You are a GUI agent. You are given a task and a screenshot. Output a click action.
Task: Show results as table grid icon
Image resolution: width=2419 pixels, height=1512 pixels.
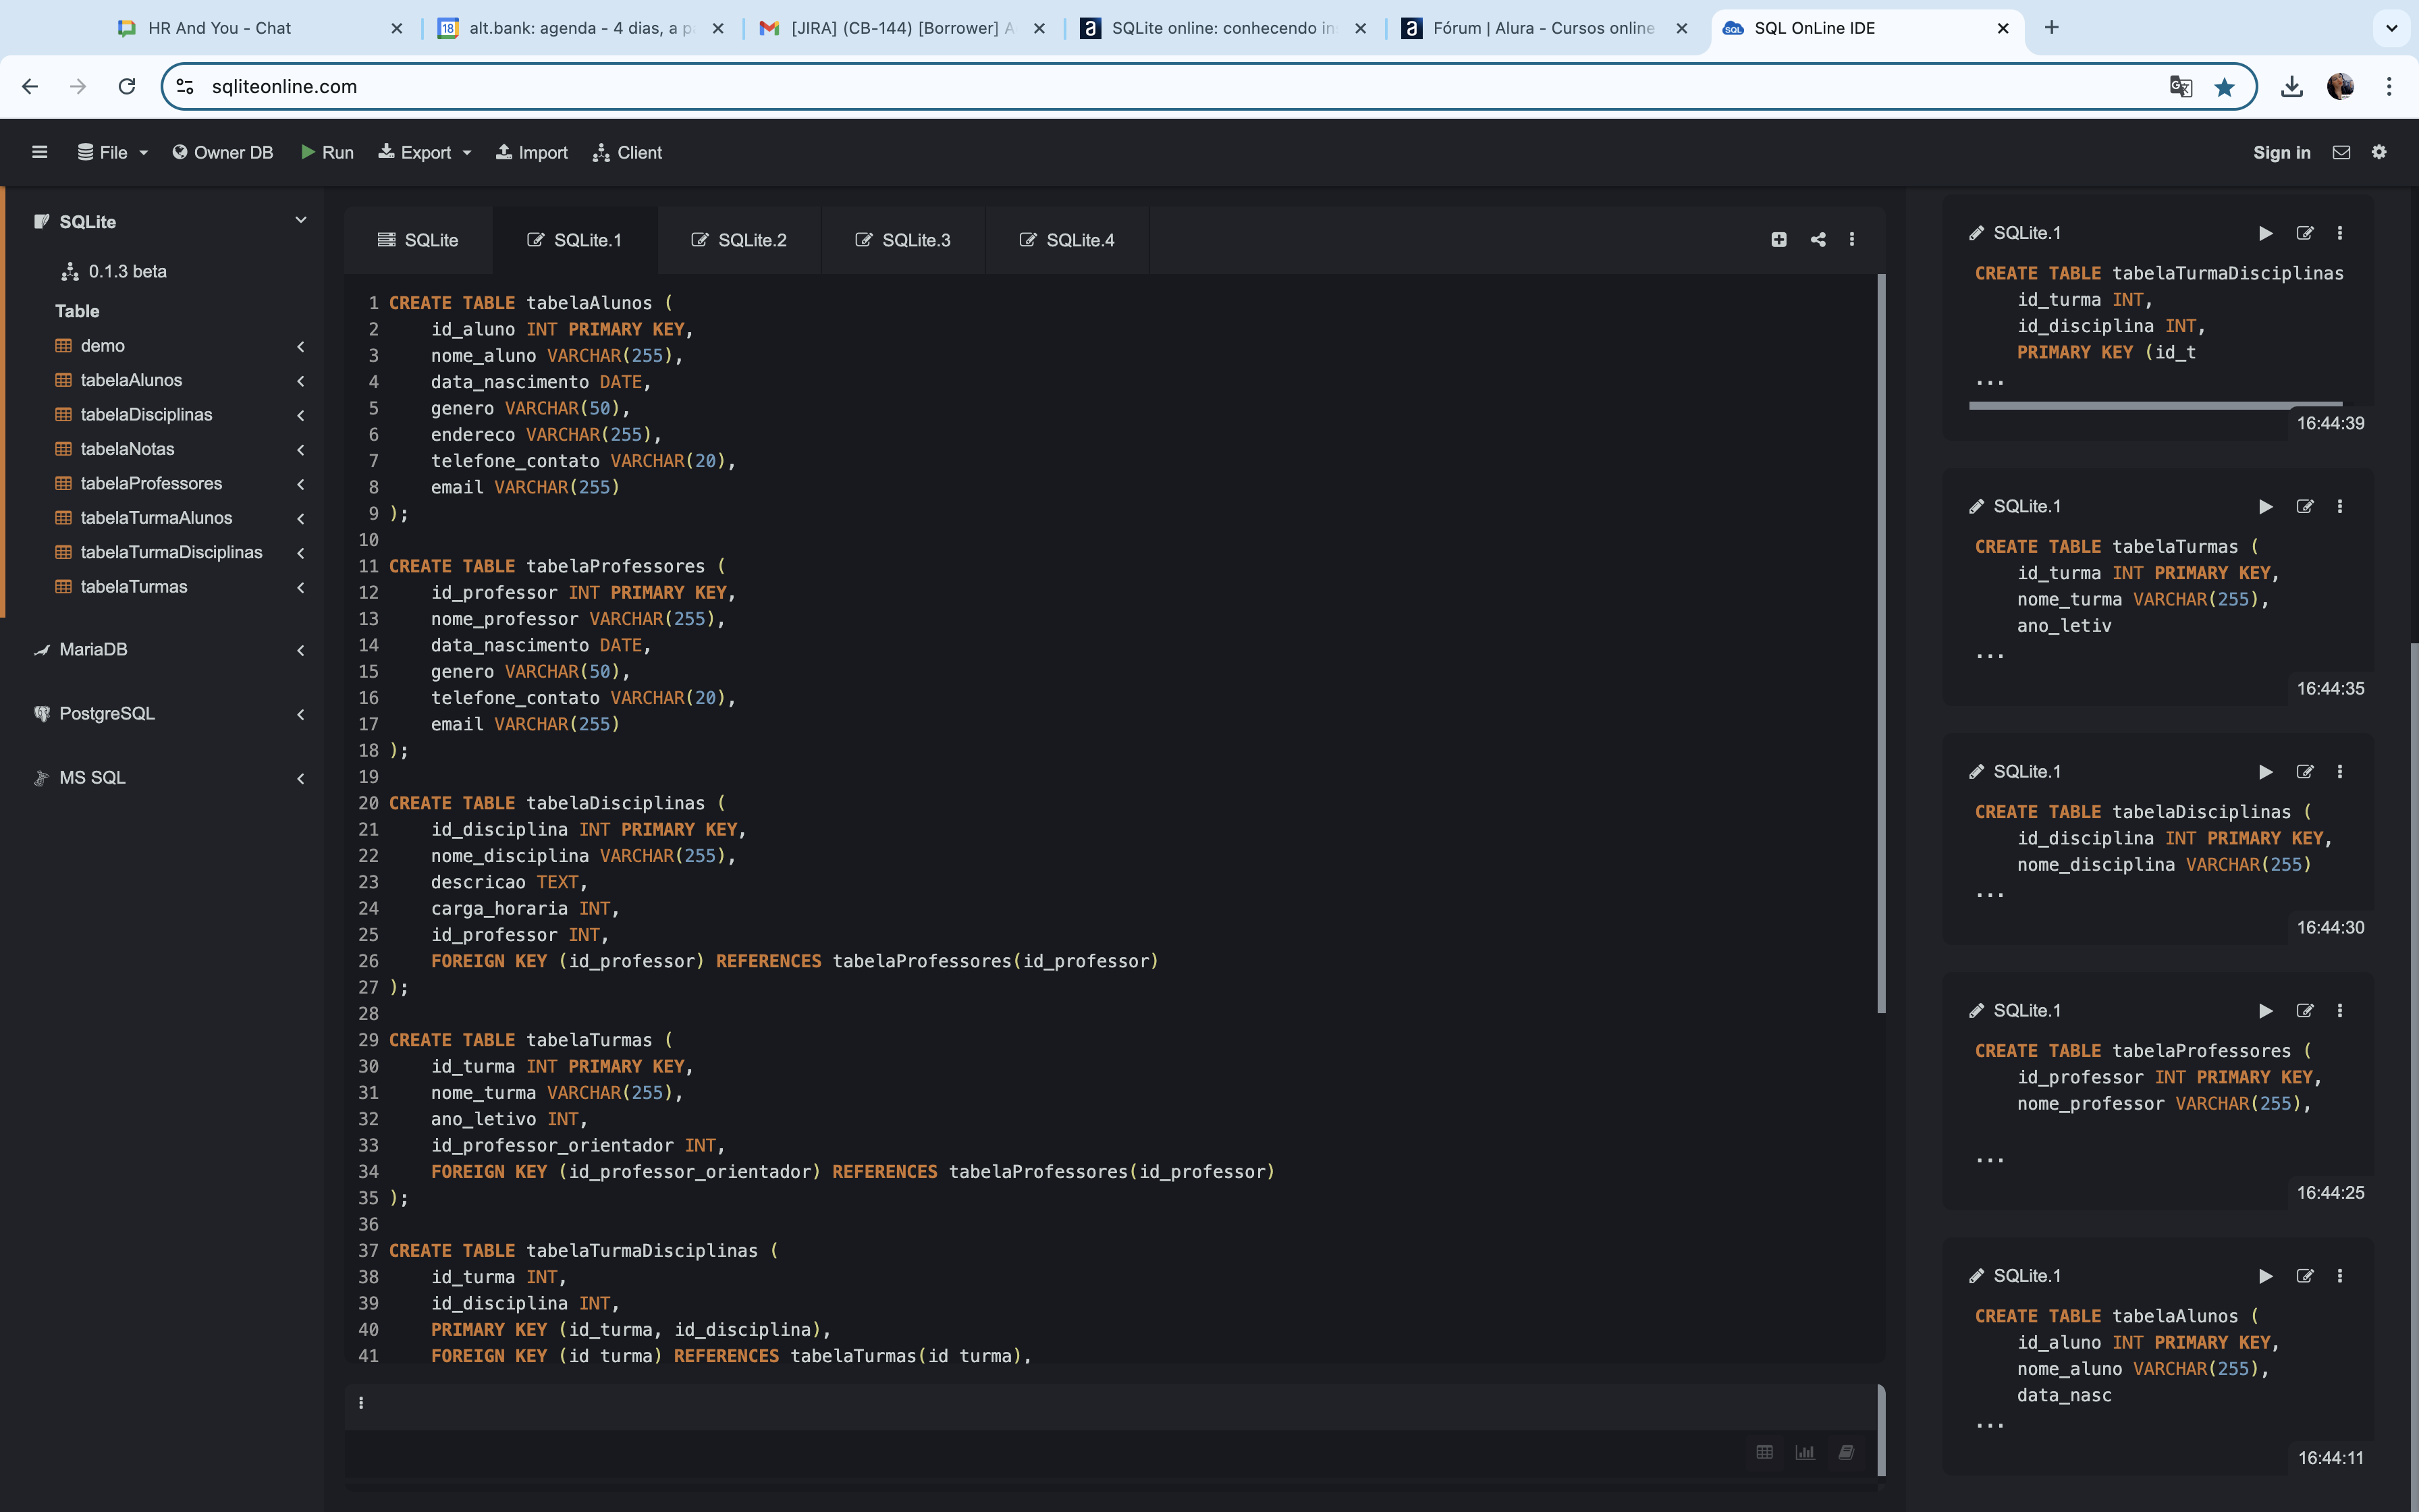1765,1452
